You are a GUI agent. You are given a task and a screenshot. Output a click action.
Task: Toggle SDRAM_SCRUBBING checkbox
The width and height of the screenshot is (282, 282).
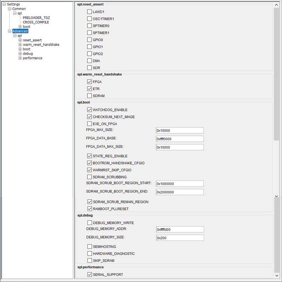point(90,177)
